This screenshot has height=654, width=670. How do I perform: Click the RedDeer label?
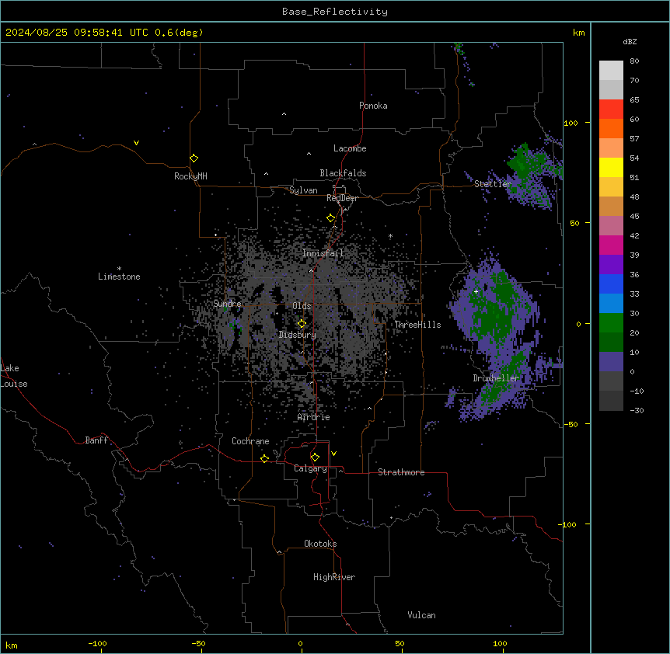click(x=342, y=198)
